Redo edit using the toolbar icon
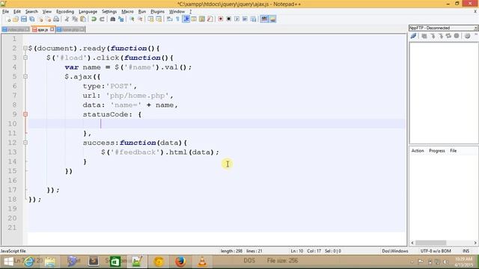This screenshot has width=479, height=269. click(102, 19)
